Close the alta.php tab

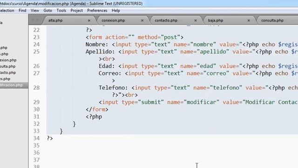tap(89, 21)
